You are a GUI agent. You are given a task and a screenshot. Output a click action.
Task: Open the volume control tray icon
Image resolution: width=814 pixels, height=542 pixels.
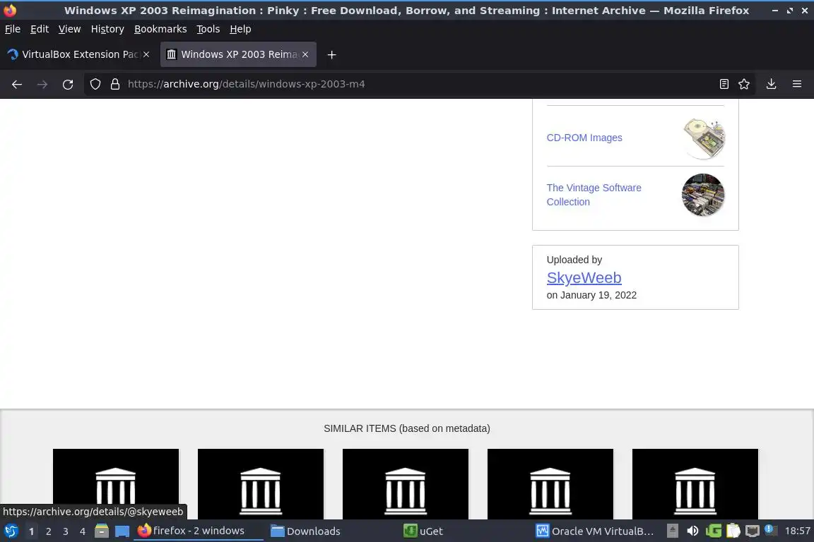(692, 531)
